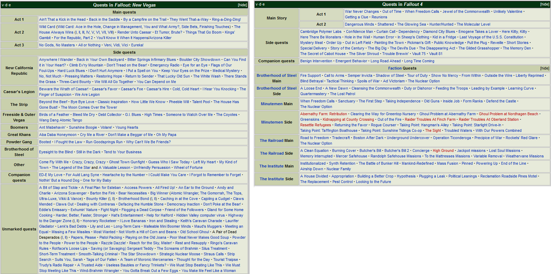Collapse the Faction Quests section
The image size is (551, 274).
[x=544, y=68]
